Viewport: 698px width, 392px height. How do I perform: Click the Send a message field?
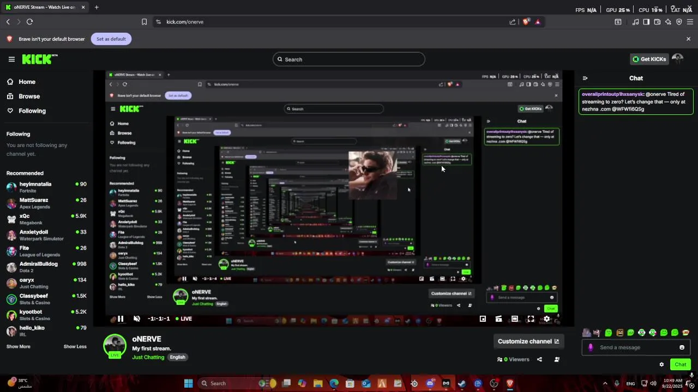[636, 347]
